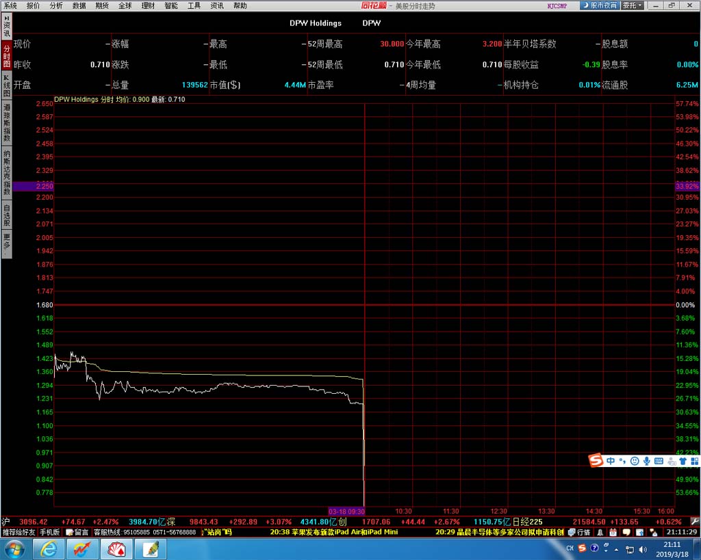Open the 资讯 menu
701x560 pixels.
217,5
